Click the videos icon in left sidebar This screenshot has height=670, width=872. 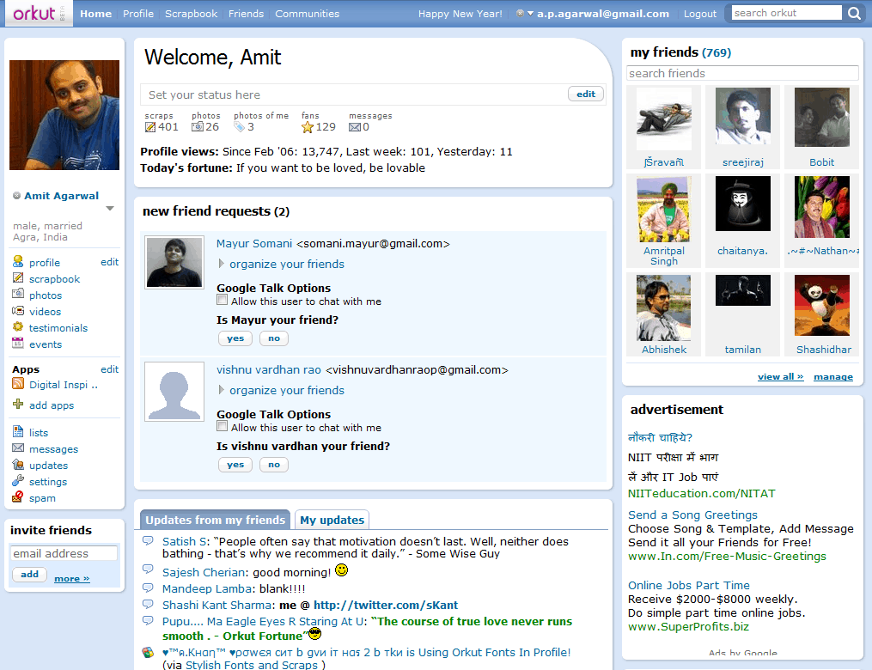click(18, 312)
